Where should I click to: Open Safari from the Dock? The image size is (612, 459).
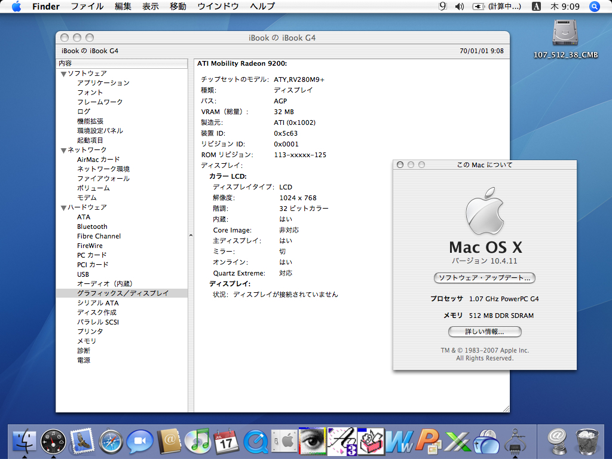coord(111,442)
